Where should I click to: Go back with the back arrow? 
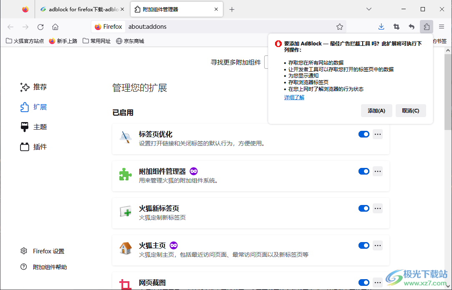pyautogui.click(x=11, y=27)
